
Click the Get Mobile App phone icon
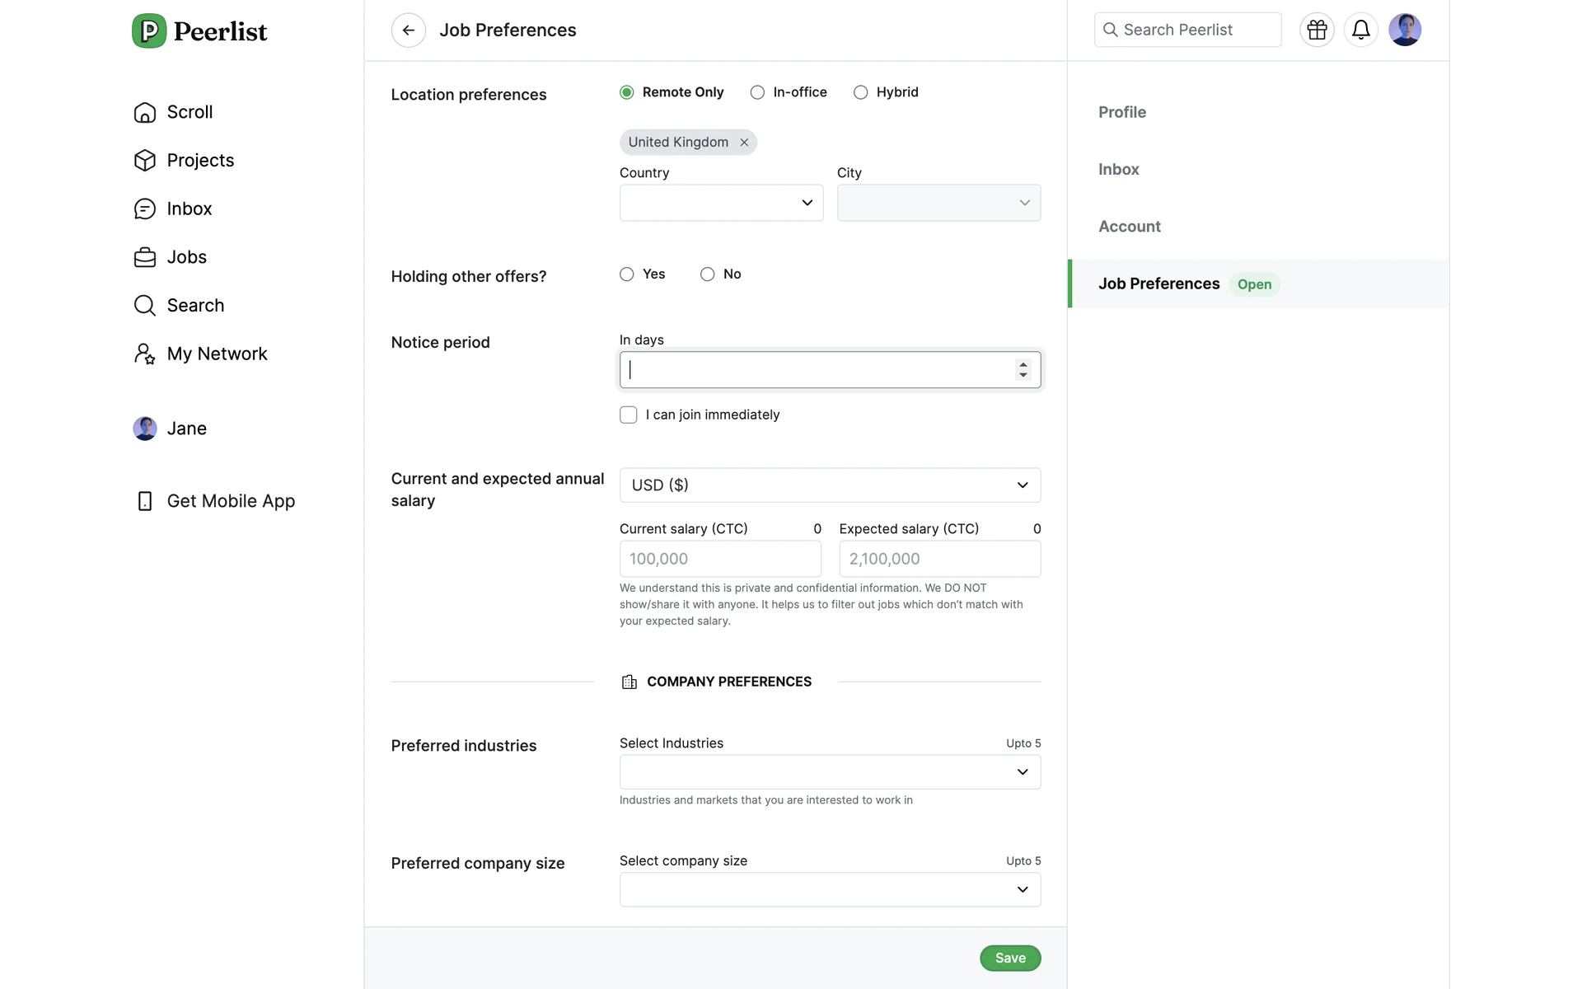[145, 501]
